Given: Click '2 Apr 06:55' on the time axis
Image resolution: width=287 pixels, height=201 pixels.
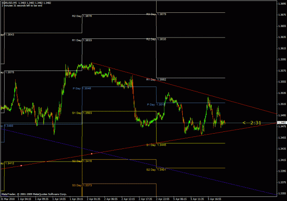Looking at the screenshot, I should [x=111, y=199].
